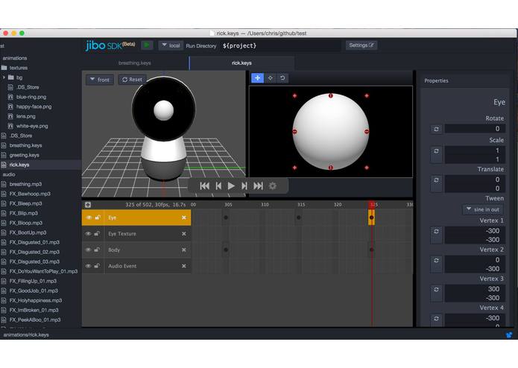Select the Audio Event layer row
Image resolution: width=518 pixels, height=368 pixels.
tap(136, 266)
